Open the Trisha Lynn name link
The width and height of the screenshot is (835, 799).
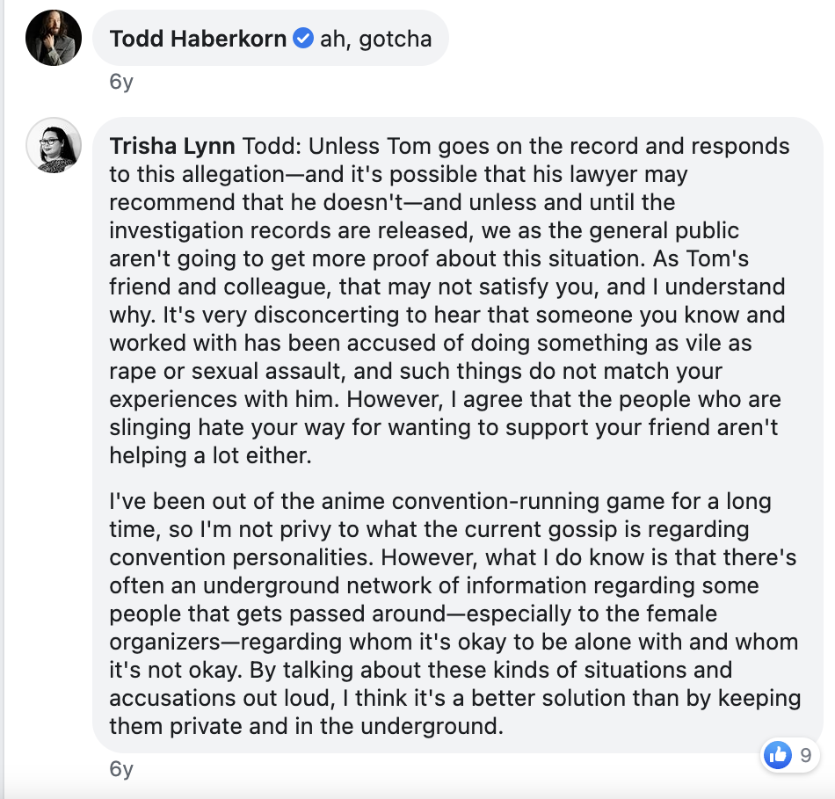172,146
